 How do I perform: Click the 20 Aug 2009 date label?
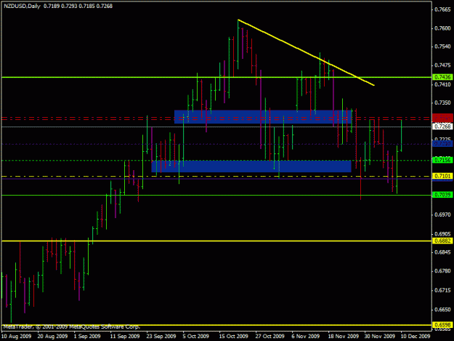click(x=52, y=336)
